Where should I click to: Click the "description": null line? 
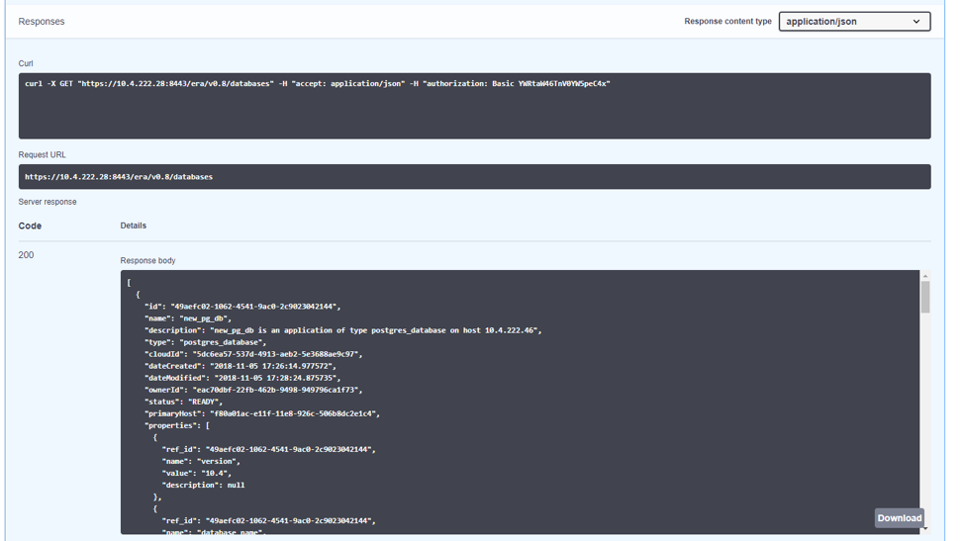[x=204, y=485]
